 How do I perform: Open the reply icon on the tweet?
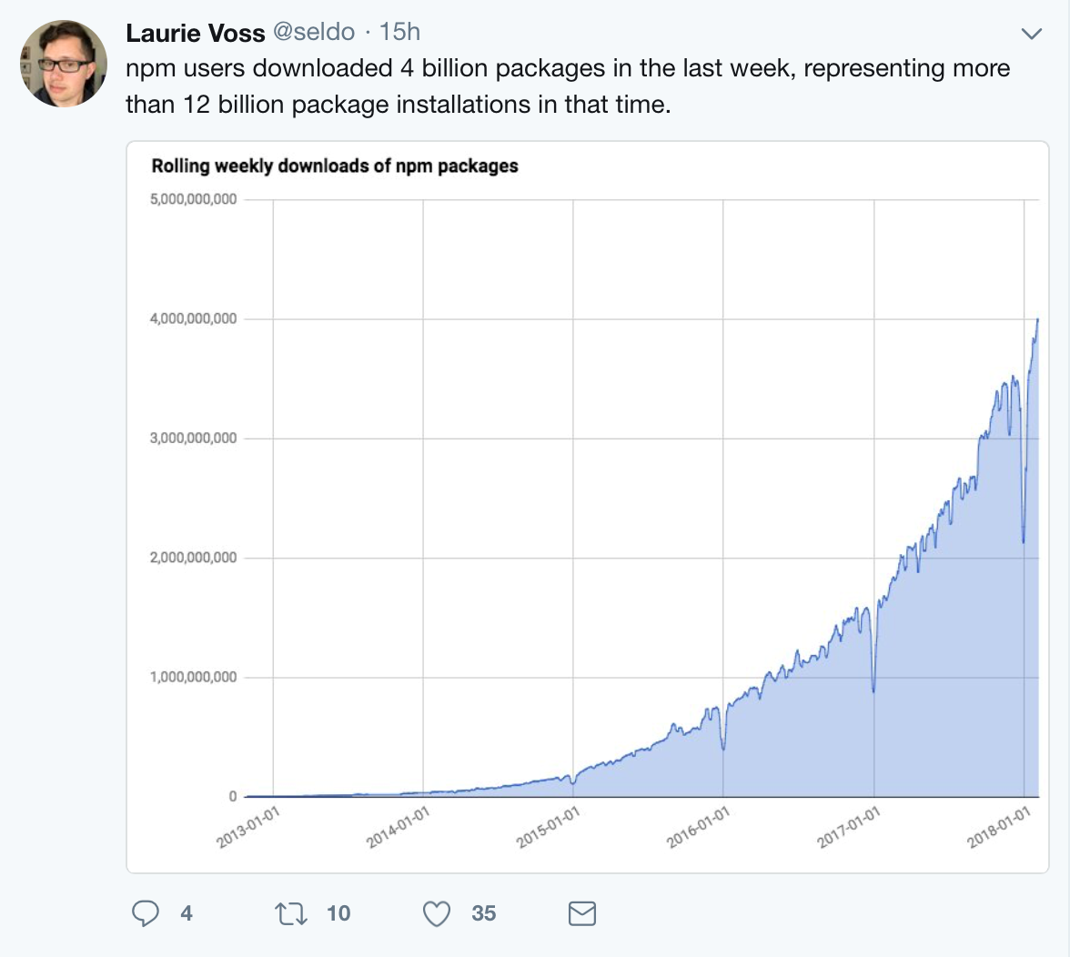[148, 913]
